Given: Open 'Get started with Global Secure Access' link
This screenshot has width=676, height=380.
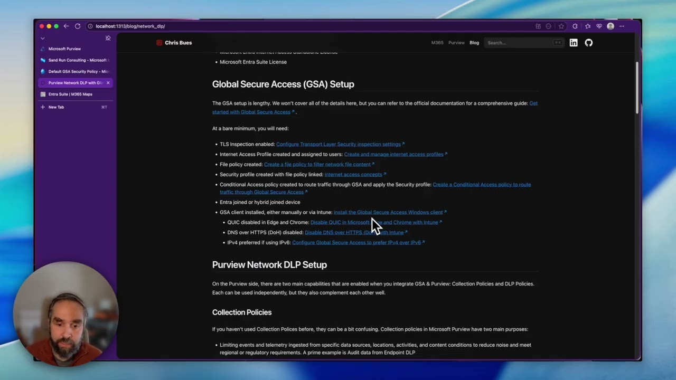Looking at the screenshot, I should click(x=375, y=108).
